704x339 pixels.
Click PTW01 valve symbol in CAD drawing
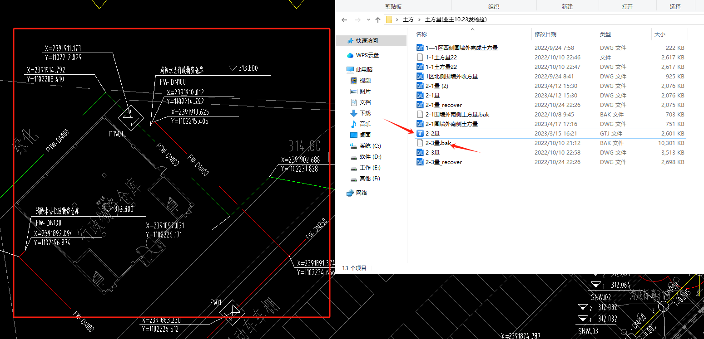tap(131, 117)
